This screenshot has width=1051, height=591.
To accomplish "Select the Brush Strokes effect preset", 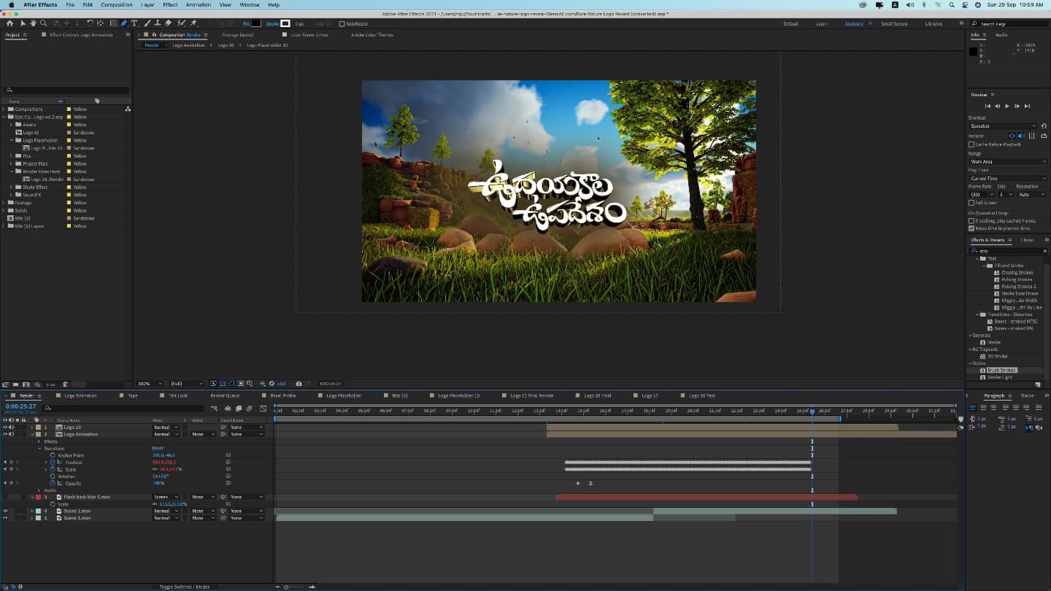I will coord(1002,370).
